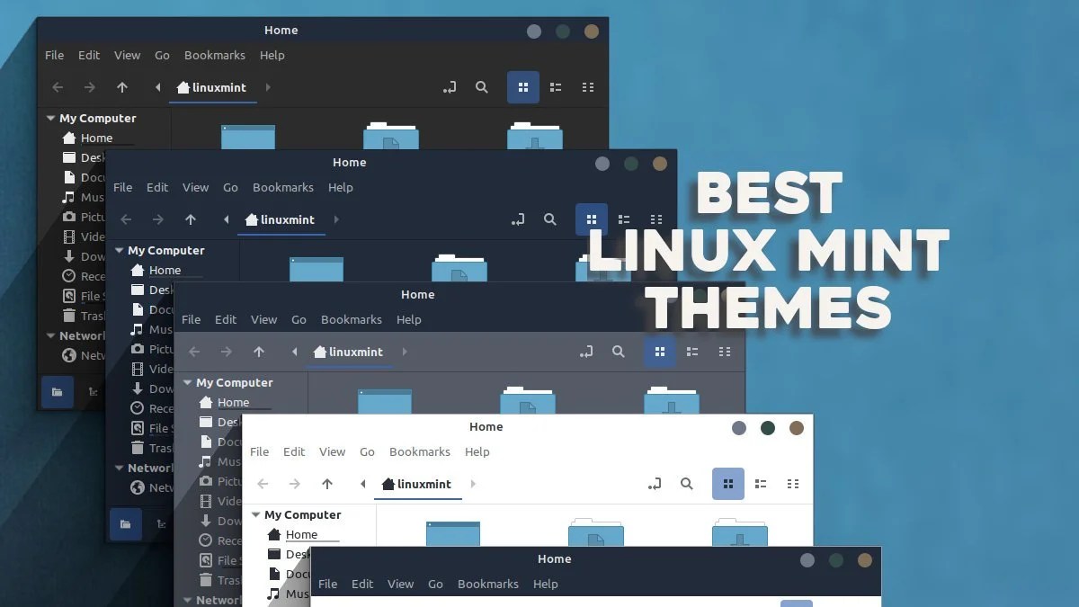Viewport: 1079px width, 607px height.
Task: Switch to list view in the topmost window
Action: point(556,87)
